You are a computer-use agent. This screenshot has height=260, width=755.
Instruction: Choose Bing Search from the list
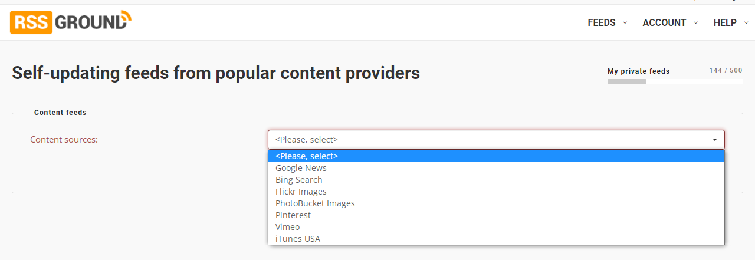coord(496,180)
